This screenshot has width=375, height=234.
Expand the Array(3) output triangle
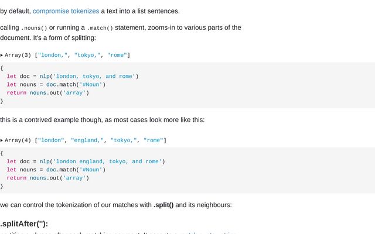pyautogui.click(x=2, y=55)
